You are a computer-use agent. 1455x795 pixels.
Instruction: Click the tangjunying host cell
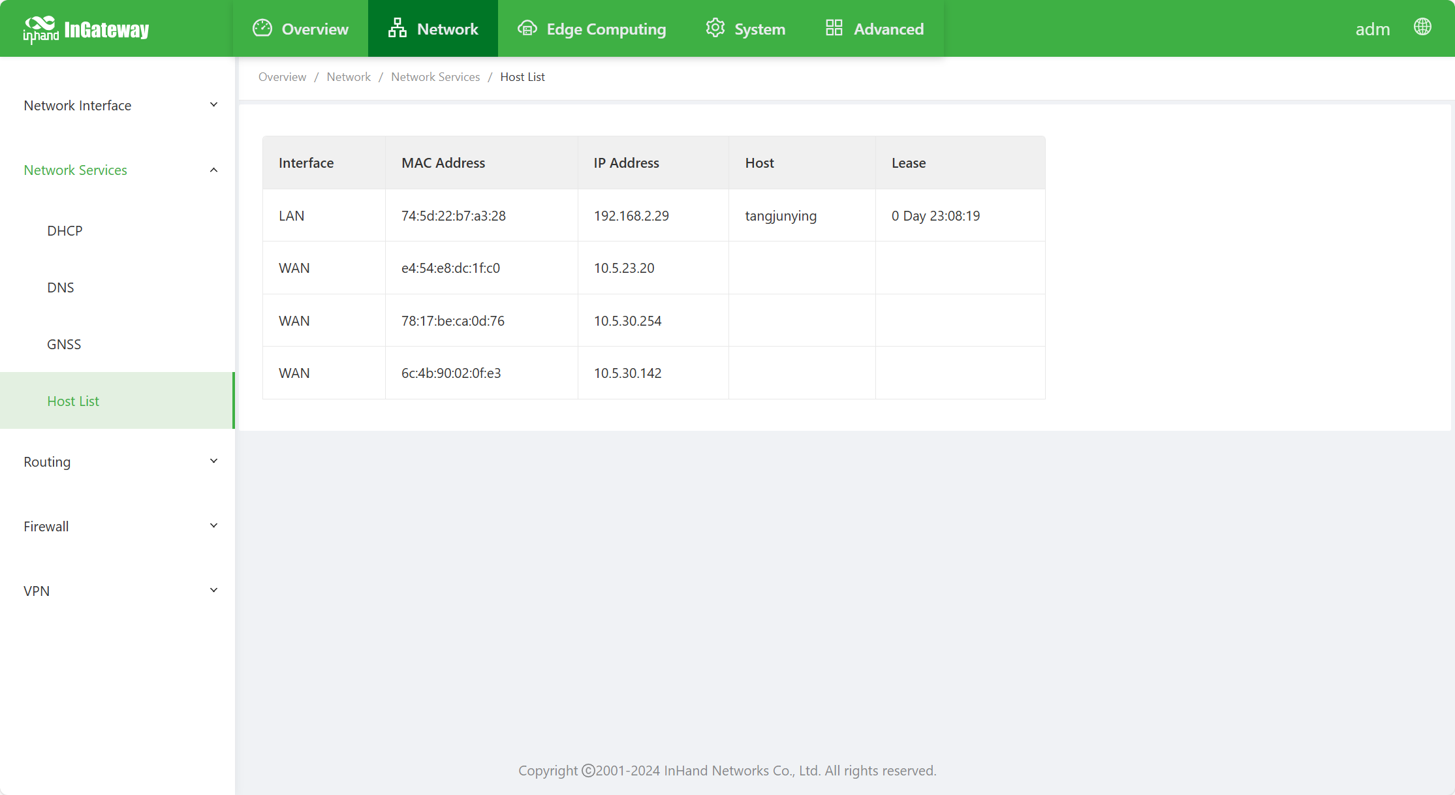[x=781, y=216]
